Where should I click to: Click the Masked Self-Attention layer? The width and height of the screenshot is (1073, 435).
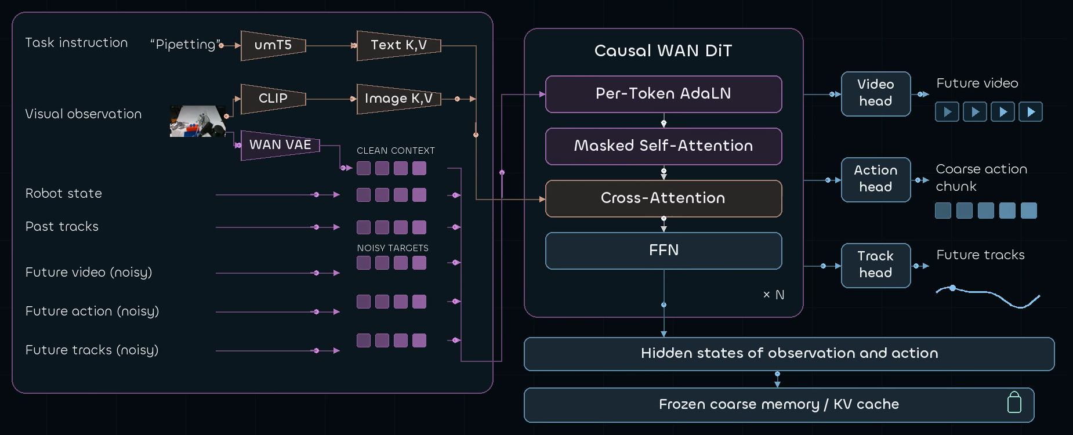pyautogui.click(x=664, y=146)
